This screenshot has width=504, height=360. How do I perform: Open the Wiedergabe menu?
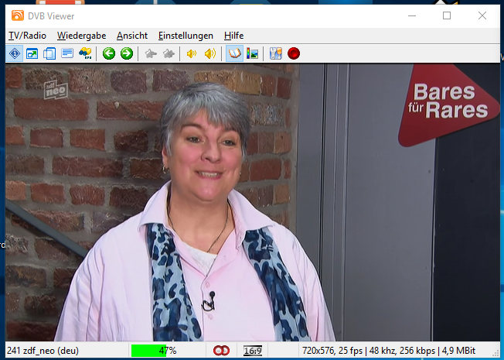81,36
